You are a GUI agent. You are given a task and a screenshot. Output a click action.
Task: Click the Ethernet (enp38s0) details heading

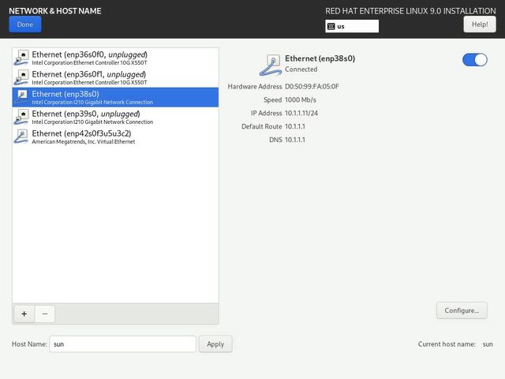(320, 58)
